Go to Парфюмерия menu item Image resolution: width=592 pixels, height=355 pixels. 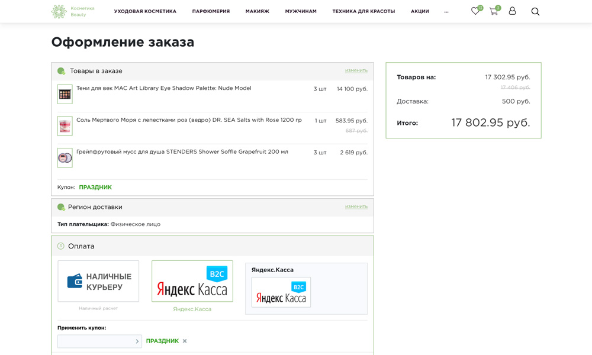click(x=211, y=11)
